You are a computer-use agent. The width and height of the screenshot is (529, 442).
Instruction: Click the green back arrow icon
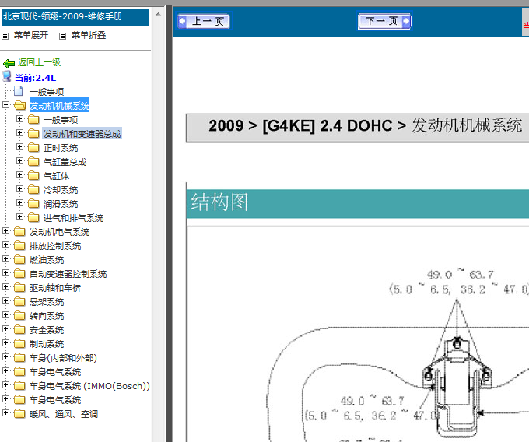click(x=9, y=63)
